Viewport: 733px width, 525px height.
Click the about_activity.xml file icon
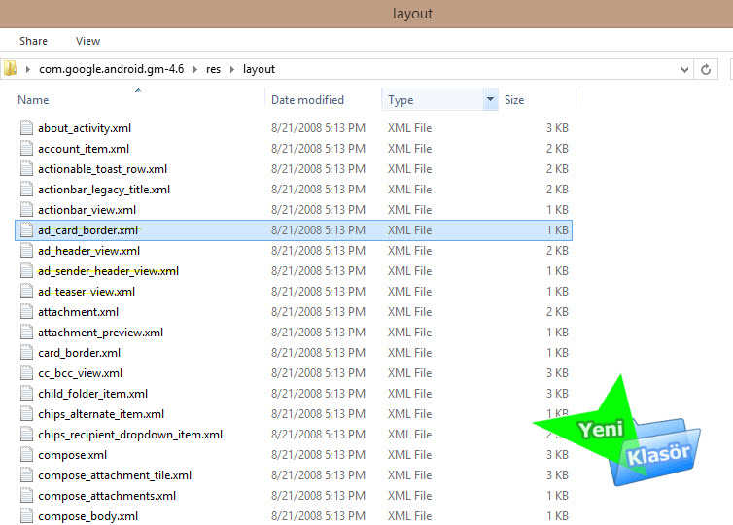[27, 128]
